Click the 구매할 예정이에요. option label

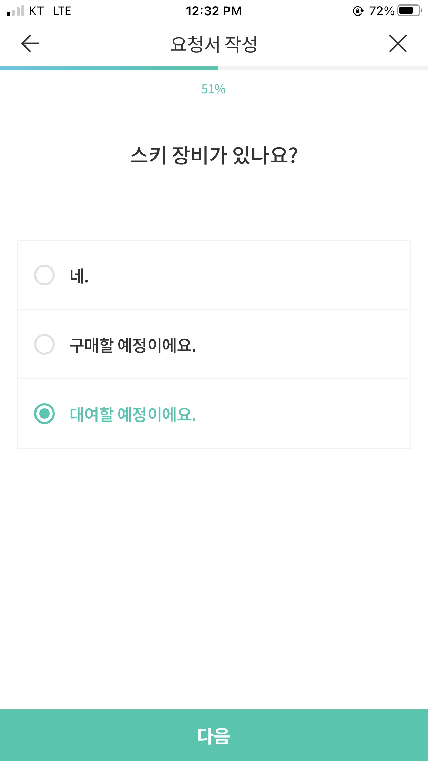(x=133, y=345)
